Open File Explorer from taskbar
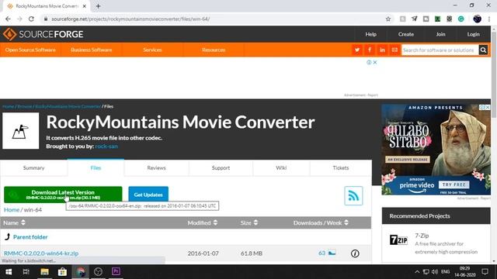This screenshot has width=497, height=279. pos(44,272)
